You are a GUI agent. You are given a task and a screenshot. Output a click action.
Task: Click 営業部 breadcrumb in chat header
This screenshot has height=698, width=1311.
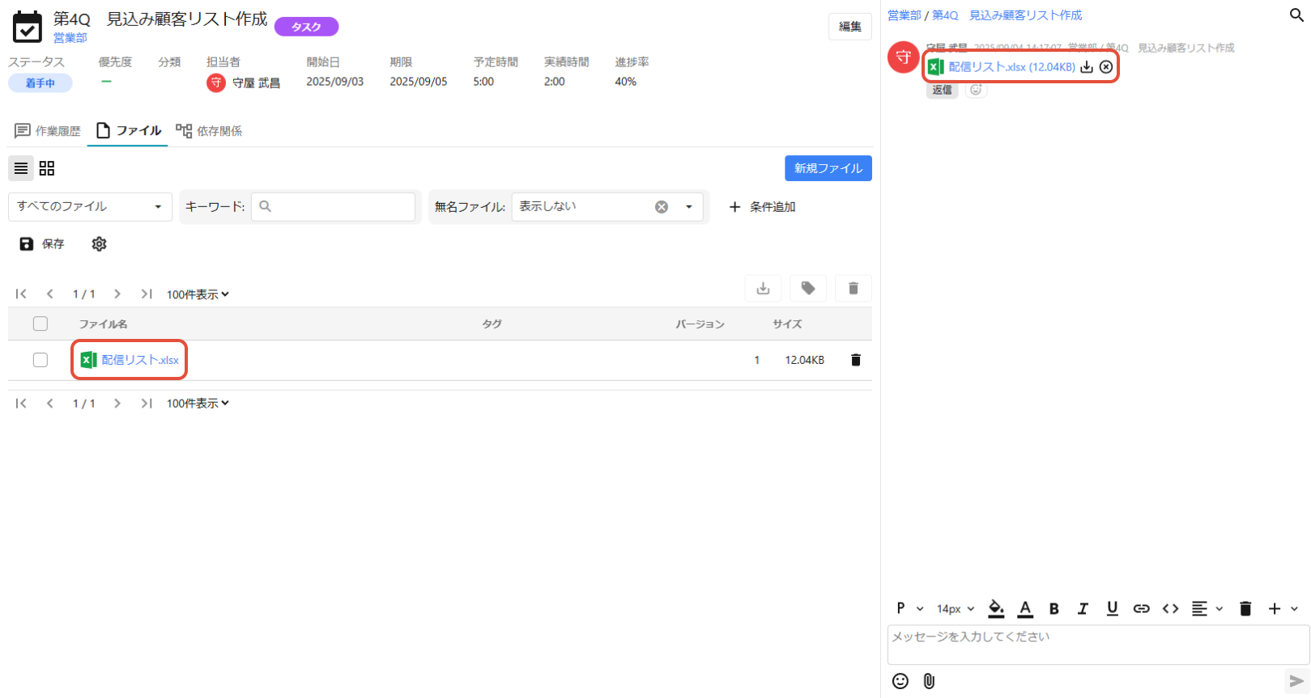905,15
